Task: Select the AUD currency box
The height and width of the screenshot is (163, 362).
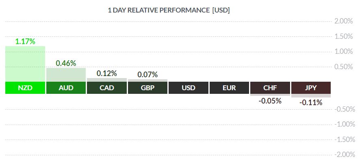Action: coord(66,88)
